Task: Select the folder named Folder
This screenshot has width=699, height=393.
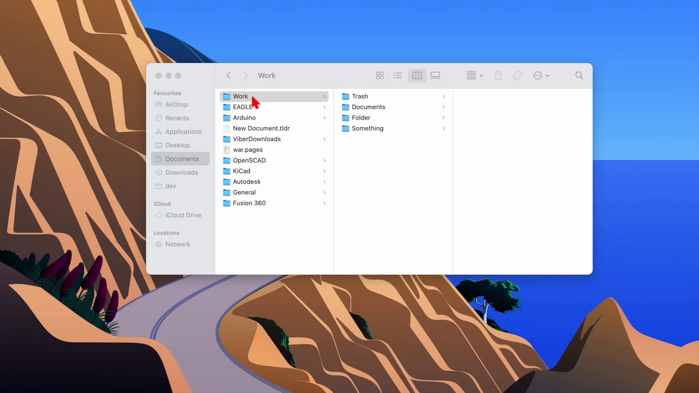Action: pyautogui.click(x=393, y=117)
